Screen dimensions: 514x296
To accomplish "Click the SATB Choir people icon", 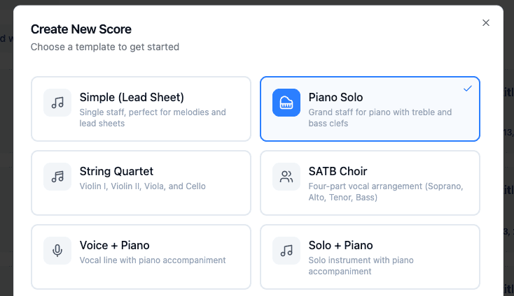I will 286,177.
